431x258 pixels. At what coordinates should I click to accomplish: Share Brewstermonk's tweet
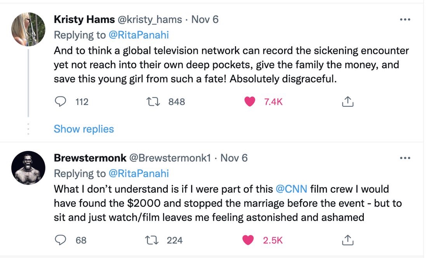coord(347,240)
